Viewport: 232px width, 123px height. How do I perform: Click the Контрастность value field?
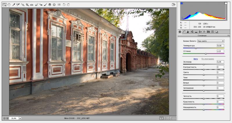click(220, 67)
